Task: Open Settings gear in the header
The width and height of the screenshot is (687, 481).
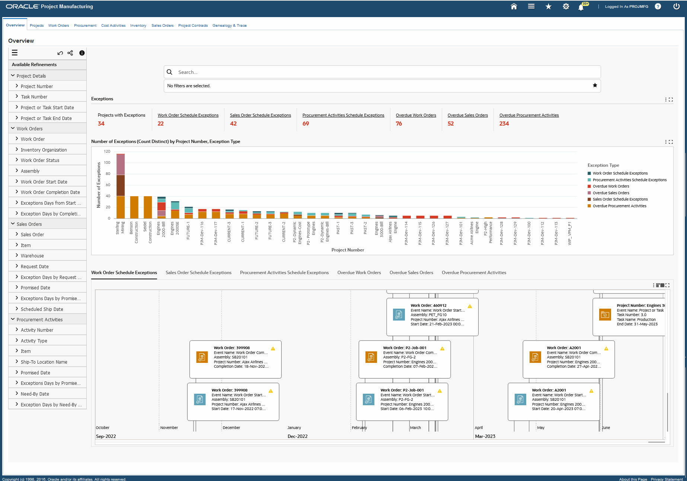Action: [x=566, y=6]
